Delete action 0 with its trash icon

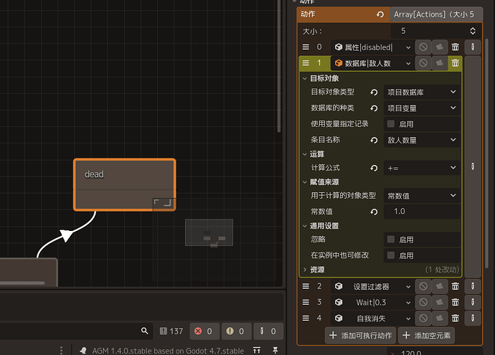click(x=455, y=47)
